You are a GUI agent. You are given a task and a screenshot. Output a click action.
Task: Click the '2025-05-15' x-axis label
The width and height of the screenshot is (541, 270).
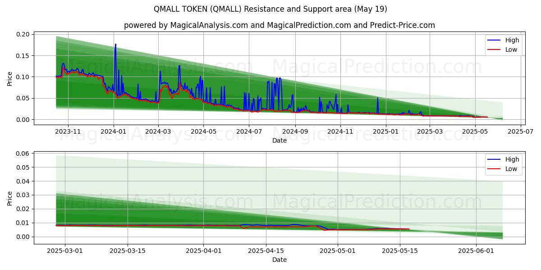pos(400,251)
